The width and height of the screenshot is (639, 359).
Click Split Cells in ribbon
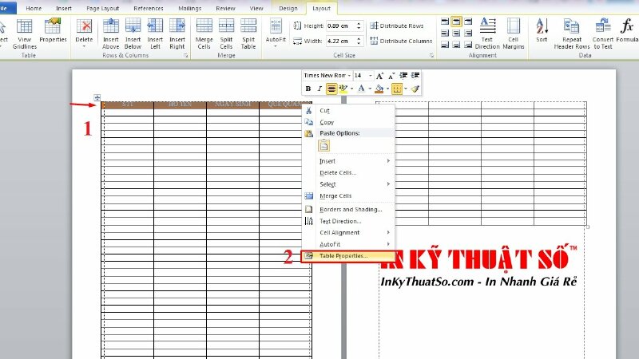point(226,34)
